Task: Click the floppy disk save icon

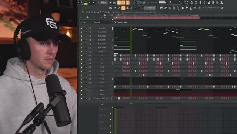Action: click(x=209, y=3)
